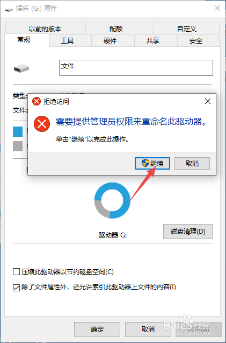Click the blue used space color swatch
226x343 pixels.
click(x=18, y=131)
